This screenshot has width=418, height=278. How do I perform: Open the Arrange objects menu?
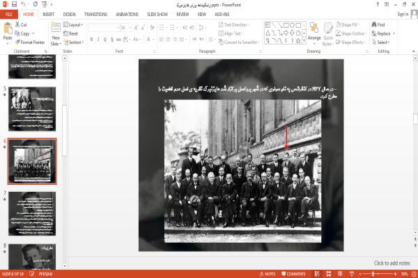click(314, 33)
